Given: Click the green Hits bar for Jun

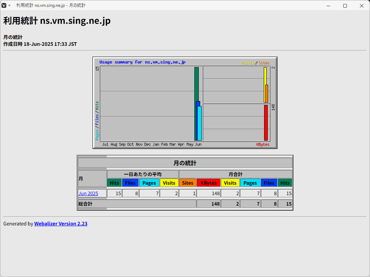Looking at the screenshot, I should 196,84.
